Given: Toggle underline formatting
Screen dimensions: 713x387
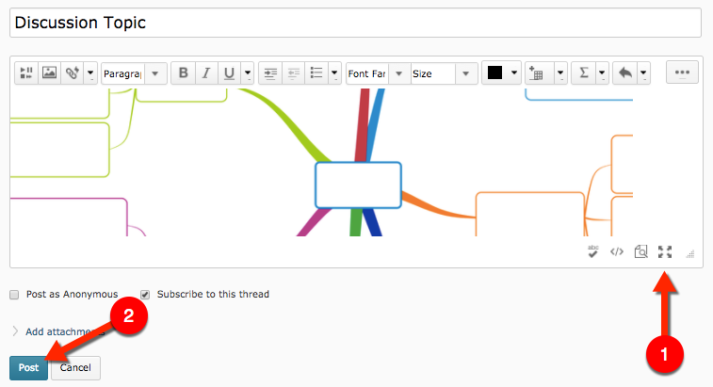Looking at the screenshot, I should (x=229, y=73).
